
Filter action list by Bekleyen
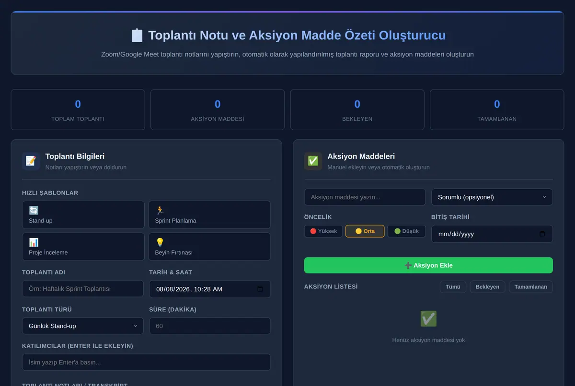tap(487, 286)
